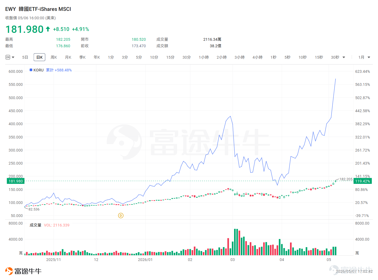Click the EWY 韓國ETF-iShares MSCI title
Image resolution: width=378 pixels, height=280 pixels.
pyautogui.click(x=38, y=9)
